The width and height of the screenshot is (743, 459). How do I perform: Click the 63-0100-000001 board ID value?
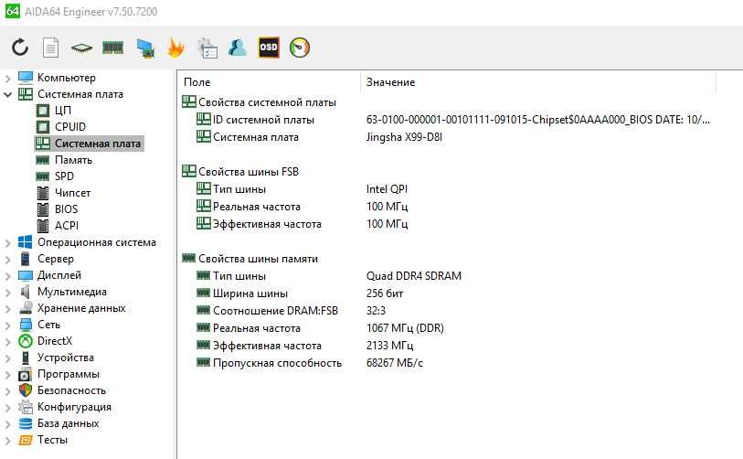click(537, 120)
